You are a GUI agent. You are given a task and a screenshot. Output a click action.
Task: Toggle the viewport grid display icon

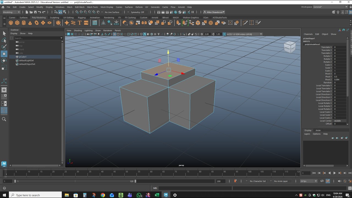115,34
